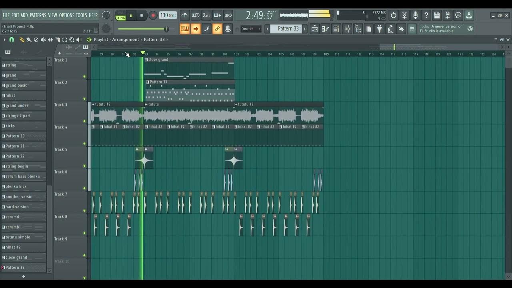Open the playlist options arrow menu
Screen dimensions: 512x288
point(4,40)
